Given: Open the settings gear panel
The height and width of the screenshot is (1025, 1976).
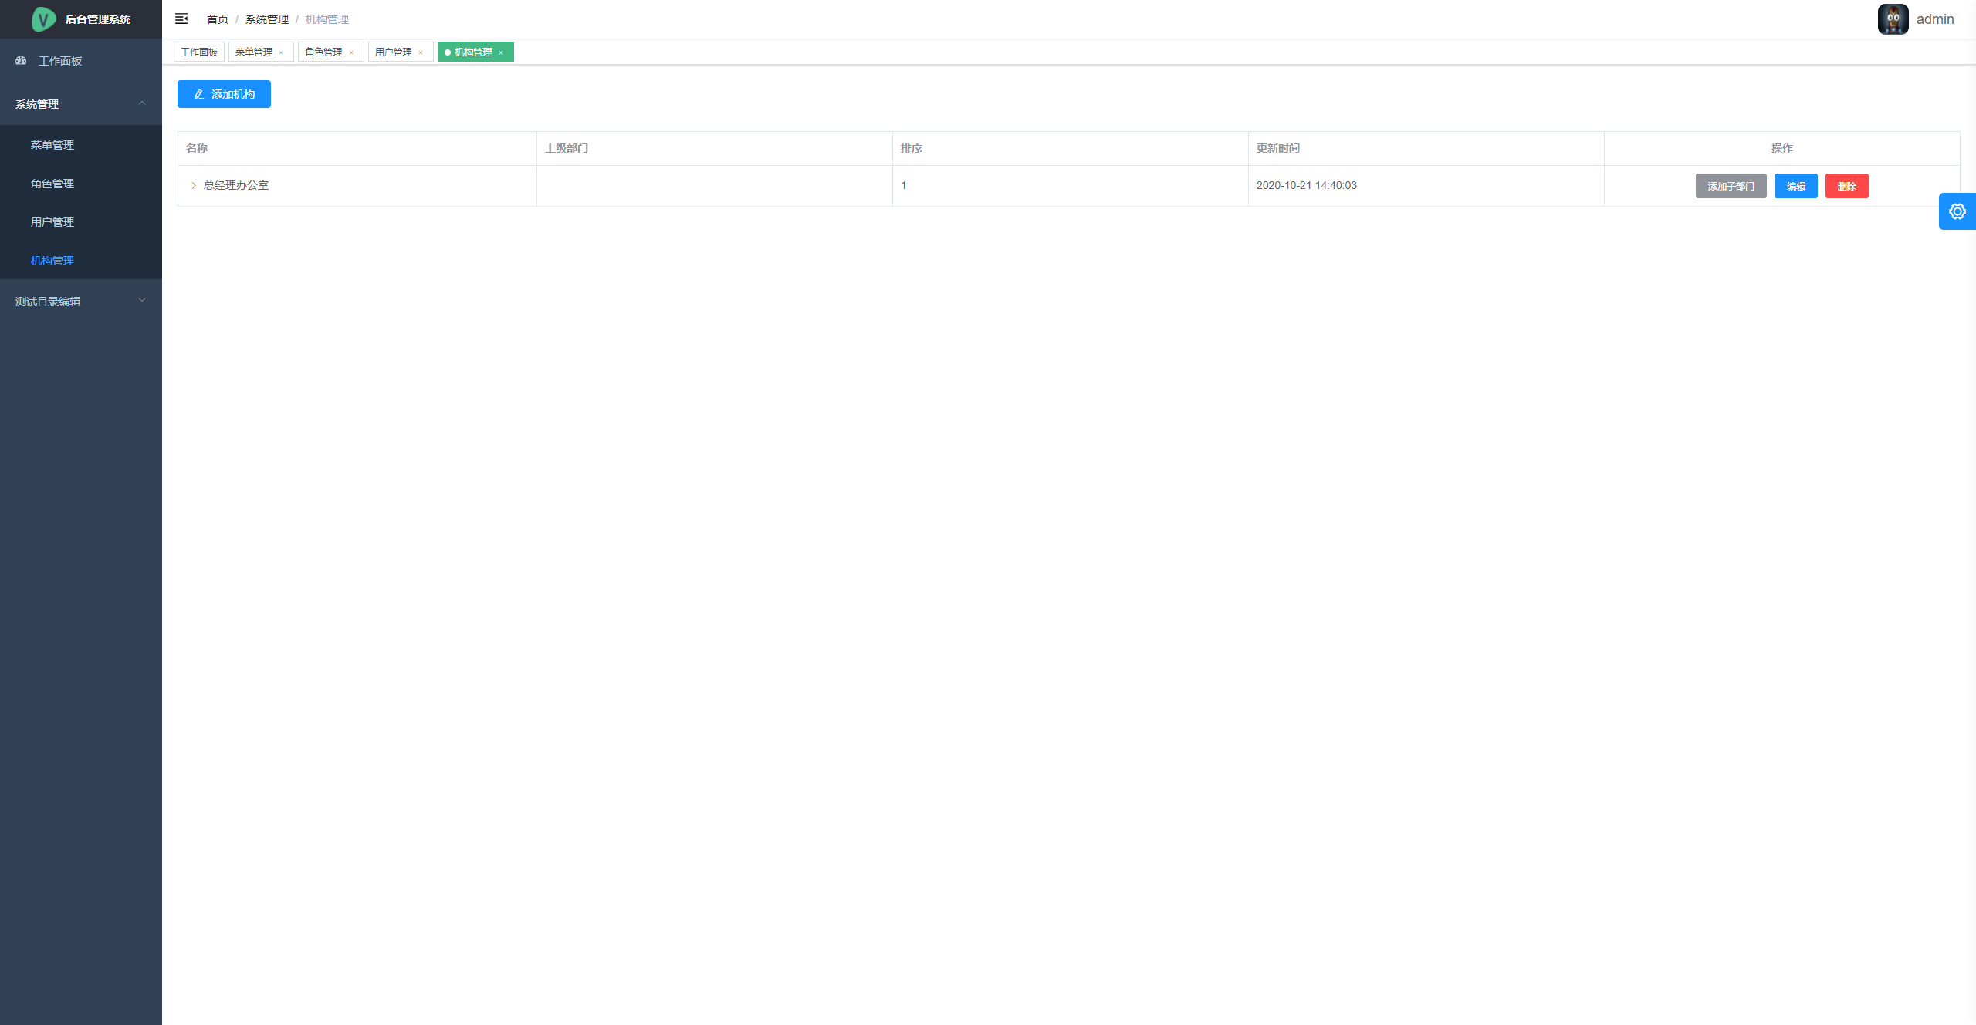Looking at the screenshot, I should click(1957, 211).
